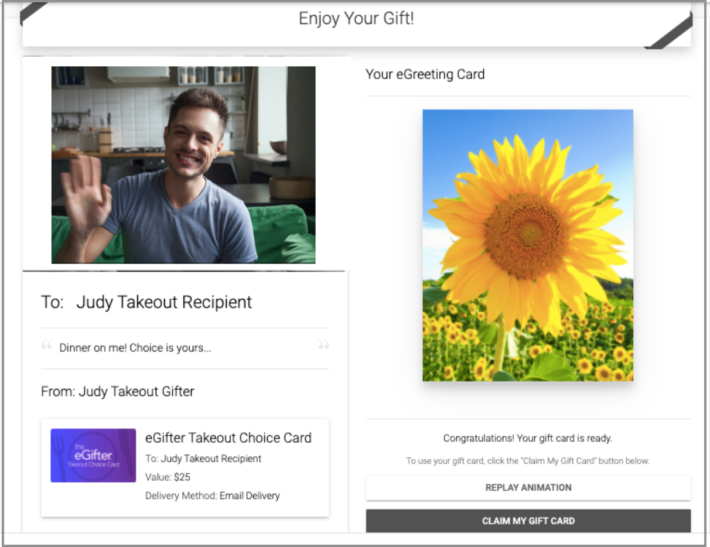This screenshot has height=547, width=710.
Task: Open the sunflower eGreeting card image
Action: [x=528, y=245]
